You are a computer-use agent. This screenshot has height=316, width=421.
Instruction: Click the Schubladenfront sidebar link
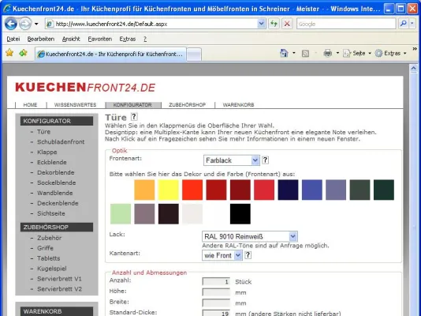(x=61, y=141)
